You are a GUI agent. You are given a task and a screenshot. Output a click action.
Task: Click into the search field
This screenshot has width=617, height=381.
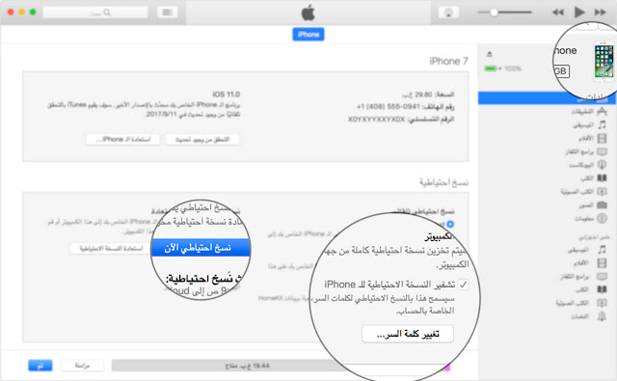(x=95, y=13)
